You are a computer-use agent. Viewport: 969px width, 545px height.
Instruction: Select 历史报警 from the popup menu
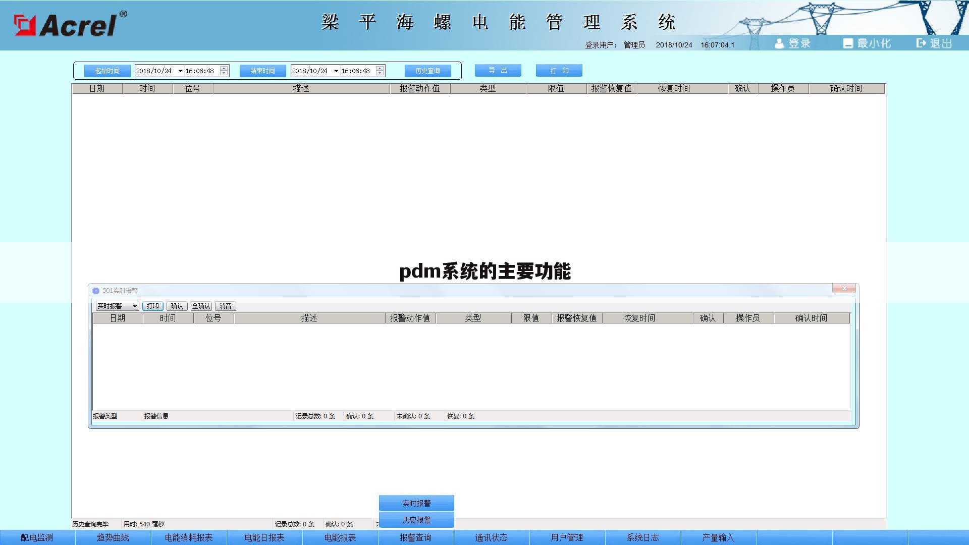[x=416, y=520]
